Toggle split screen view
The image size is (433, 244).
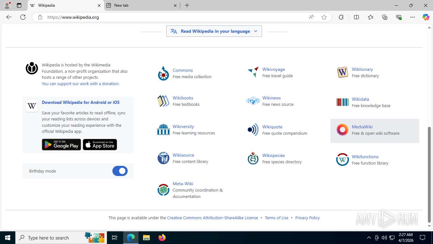[x=356, y=17]
